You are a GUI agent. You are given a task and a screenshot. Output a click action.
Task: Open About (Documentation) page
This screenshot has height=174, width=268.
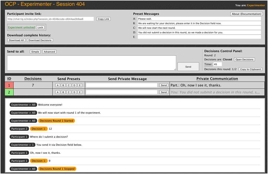click(246, 14)
